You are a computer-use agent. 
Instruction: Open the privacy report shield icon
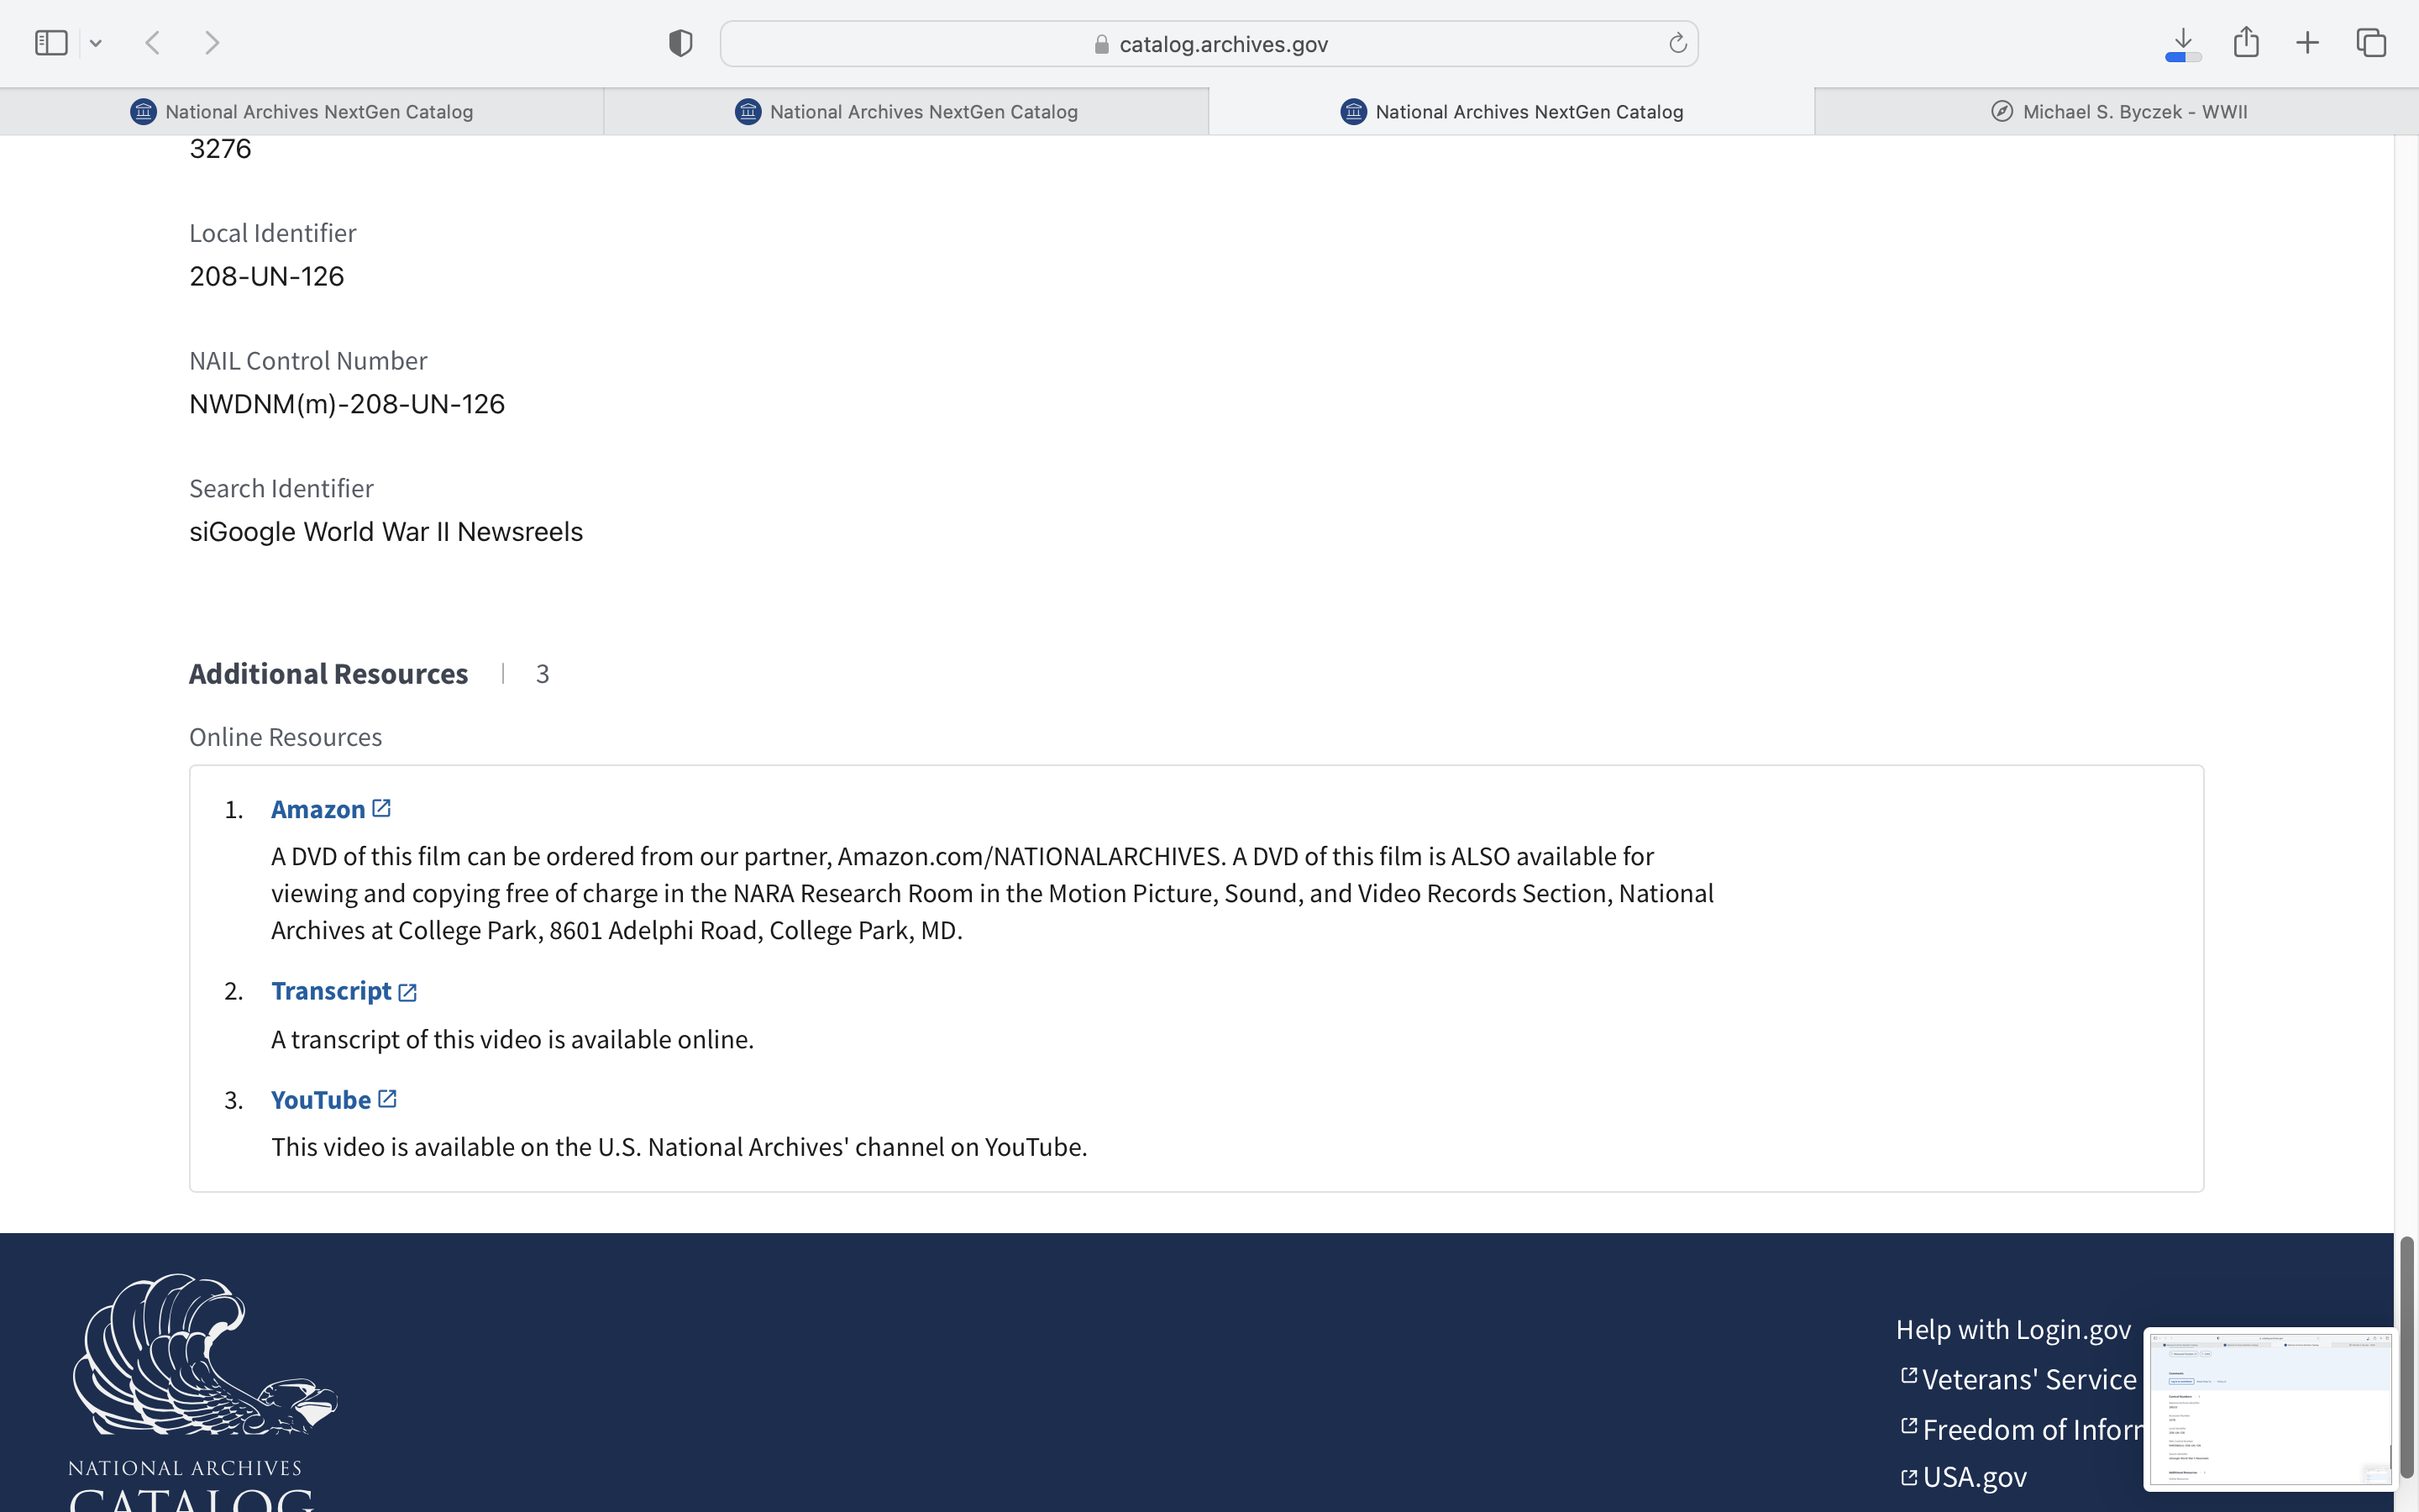(680, 43)
